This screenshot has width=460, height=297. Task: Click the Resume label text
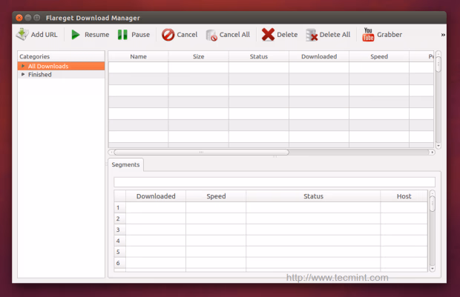coord(96,35)
